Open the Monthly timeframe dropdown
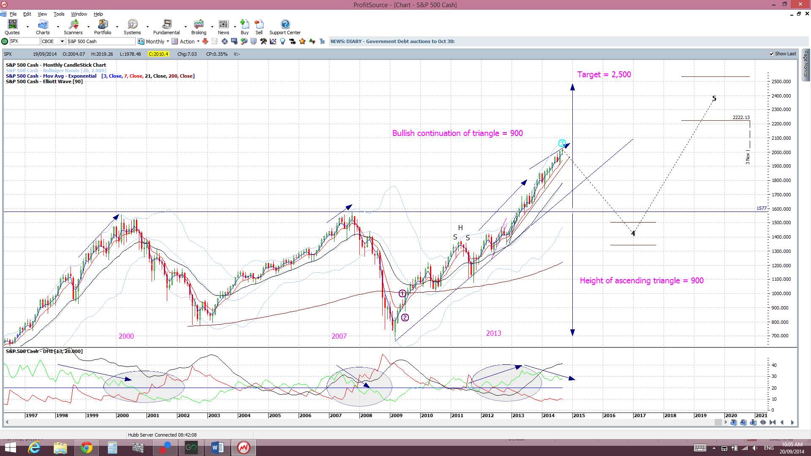The width and height of the screenshot is (811, 456). (x=153, y=41)
